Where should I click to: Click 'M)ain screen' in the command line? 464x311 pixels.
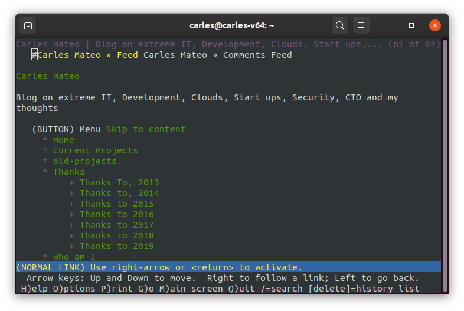pos(191,289)
